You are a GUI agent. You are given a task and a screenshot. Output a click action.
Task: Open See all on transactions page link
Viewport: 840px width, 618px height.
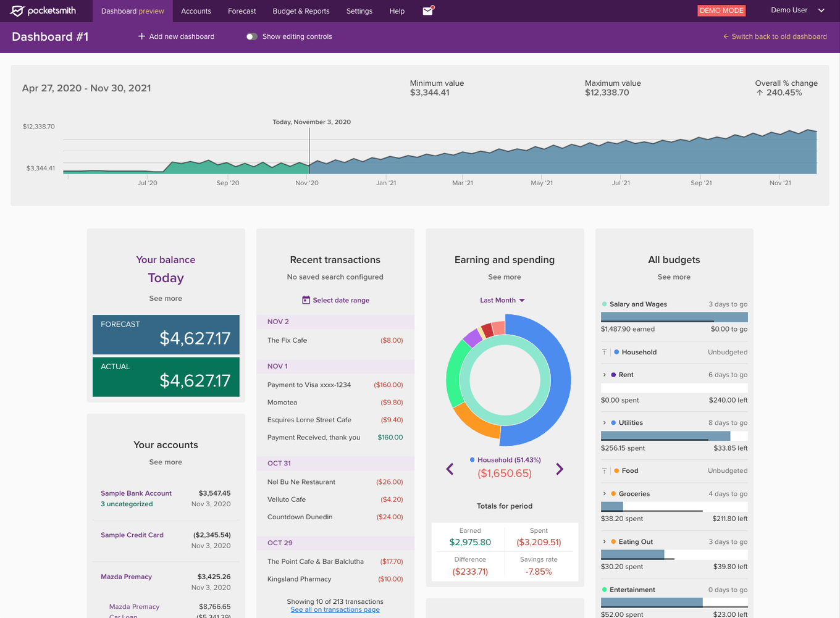tap(335, 610)
